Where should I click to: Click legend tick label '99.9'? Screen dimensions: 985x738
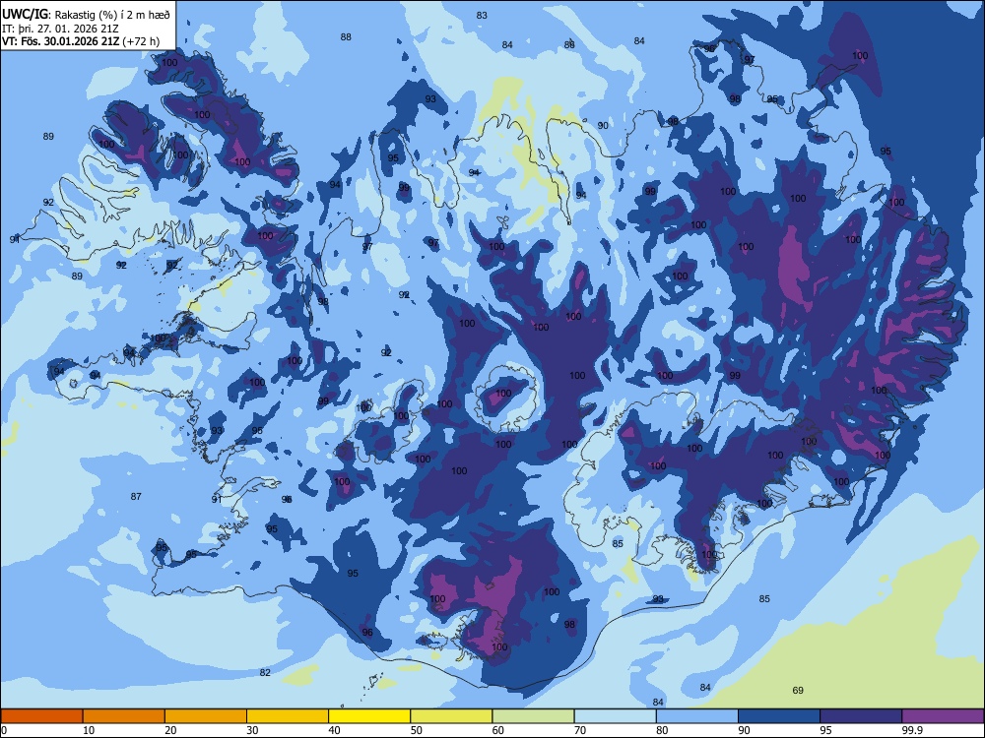click(x=912, y=730)
